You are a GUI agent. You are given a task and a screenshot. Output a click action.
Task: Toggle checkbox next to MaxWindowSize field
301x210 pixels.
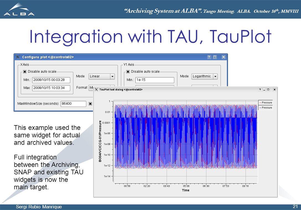[x=90, y=104]
